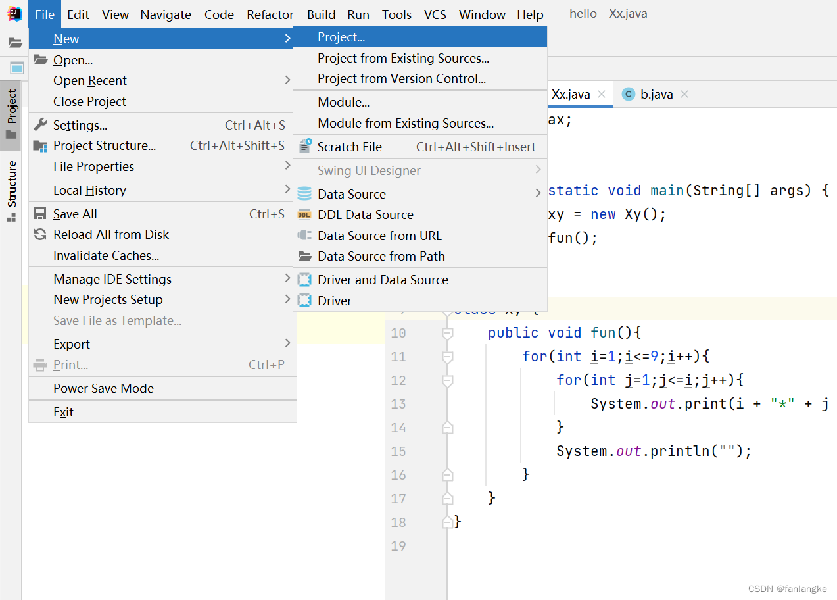Select Module... in the New submenu

click(x=420, y=102)
